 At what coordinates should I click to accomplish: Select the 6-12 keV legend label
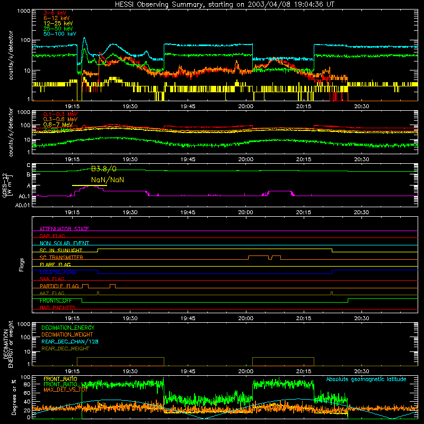point(57,18)
